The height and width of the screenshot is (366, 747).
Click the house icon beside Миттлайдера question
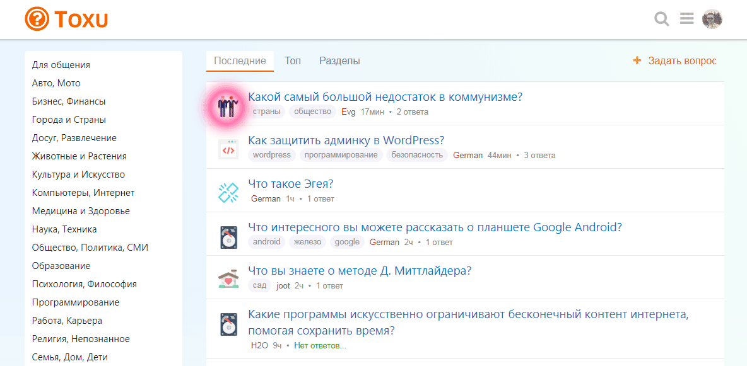pos(228,280)
